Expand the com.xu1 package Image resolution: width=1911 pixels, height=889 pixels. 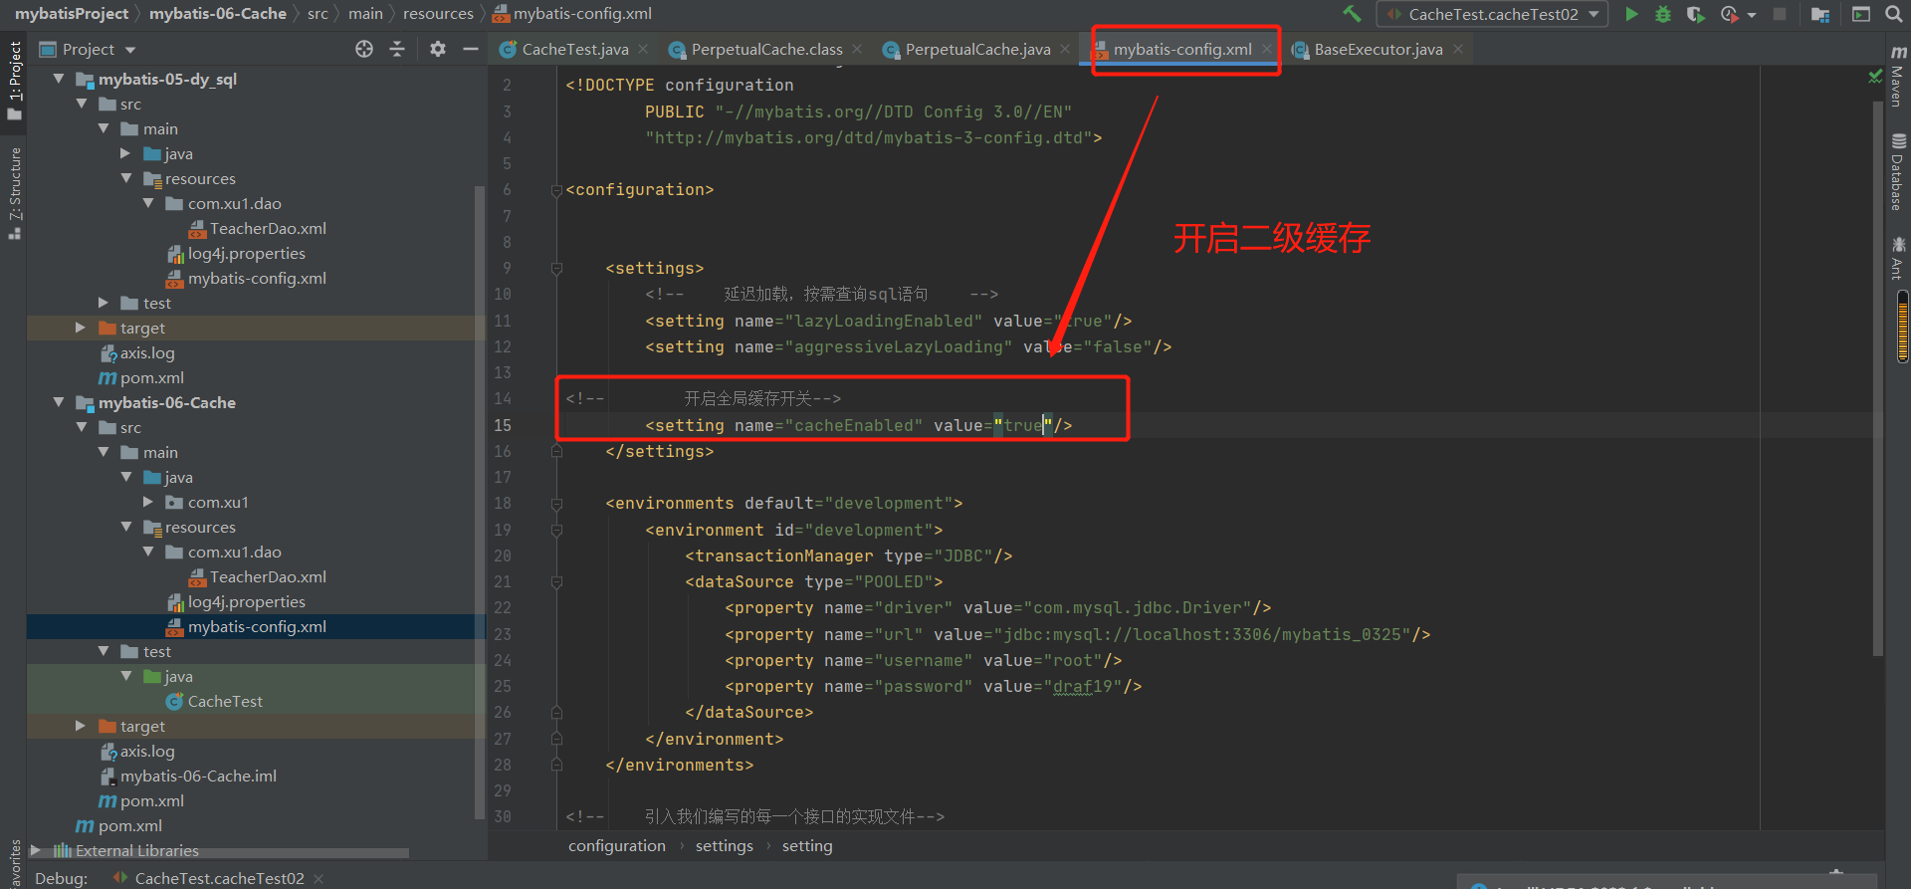tap(148, 502)
